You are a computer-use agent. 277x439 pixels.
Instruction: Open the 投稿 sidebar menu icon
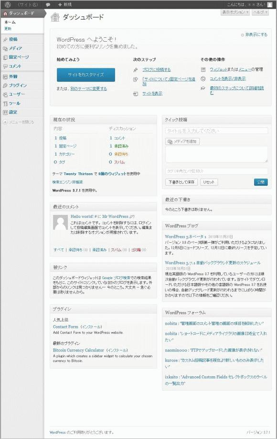5,39
